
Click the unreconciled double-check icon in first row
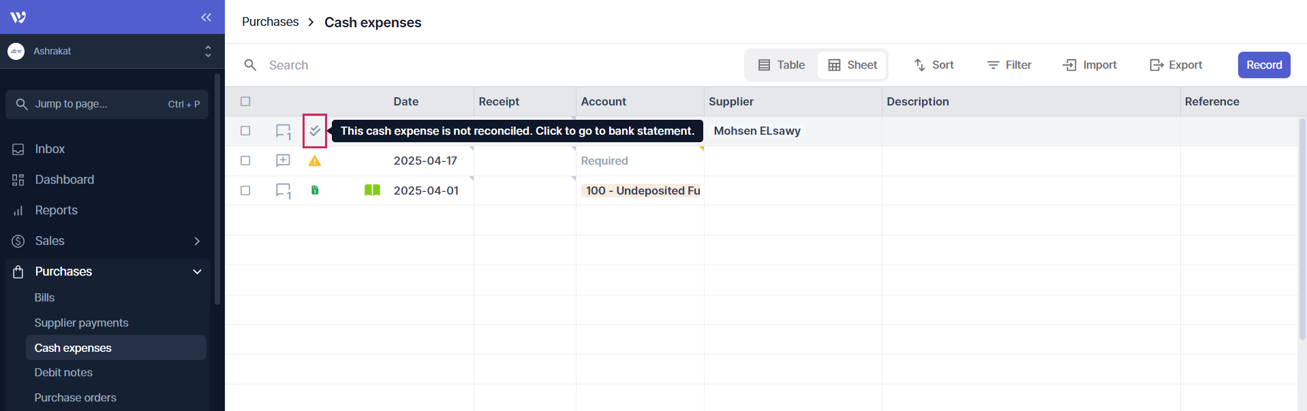tap(314, 131)
